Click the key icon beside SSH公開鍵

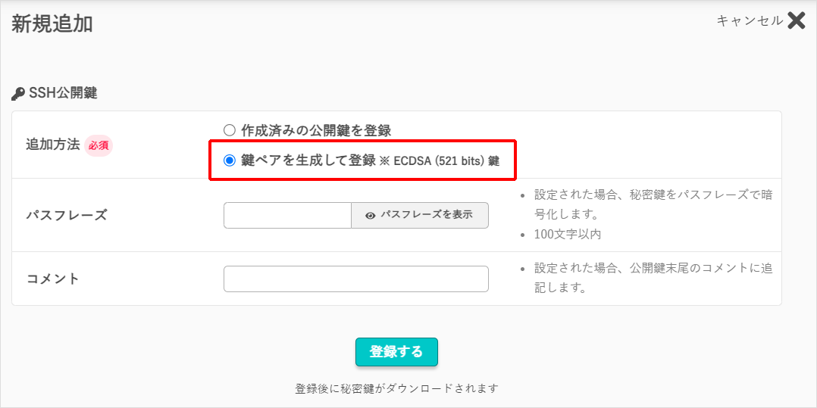[18, 94]
